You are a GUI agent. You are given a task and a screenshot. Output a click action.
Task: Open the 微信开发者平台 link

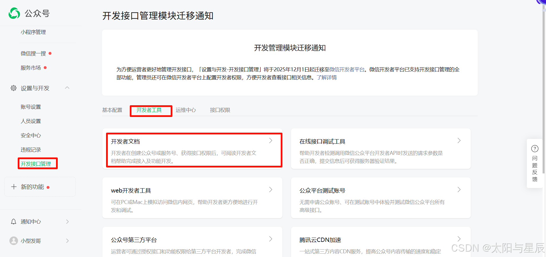(347, 70)
